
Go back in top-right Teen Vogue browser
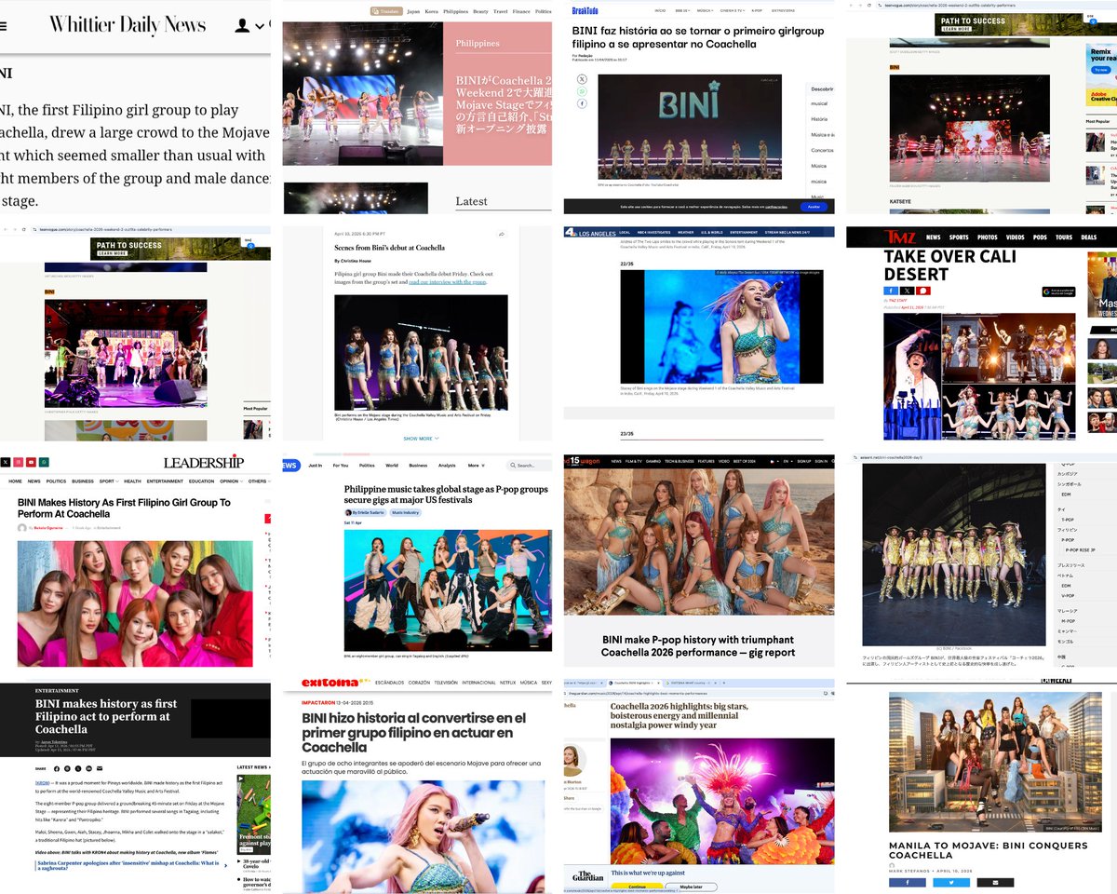click(x=851, y=6)
